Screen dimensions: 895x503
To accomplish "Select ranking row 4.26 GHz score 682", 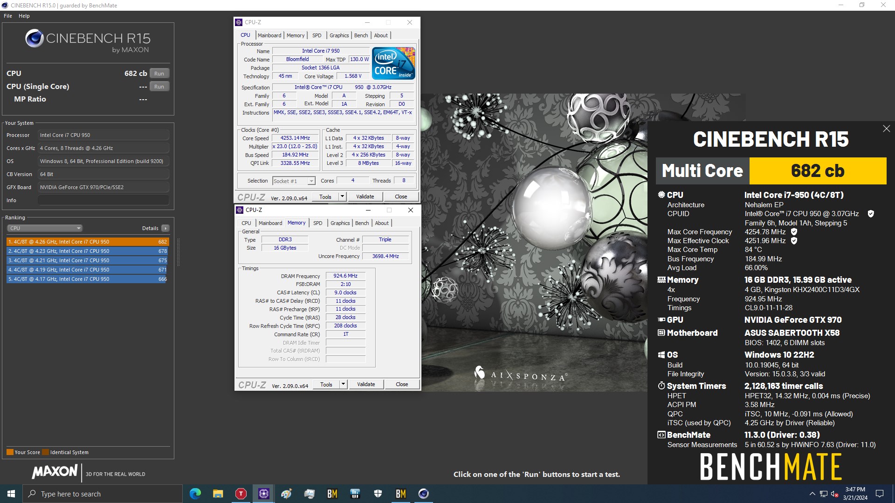I will (x=88, y=242).
